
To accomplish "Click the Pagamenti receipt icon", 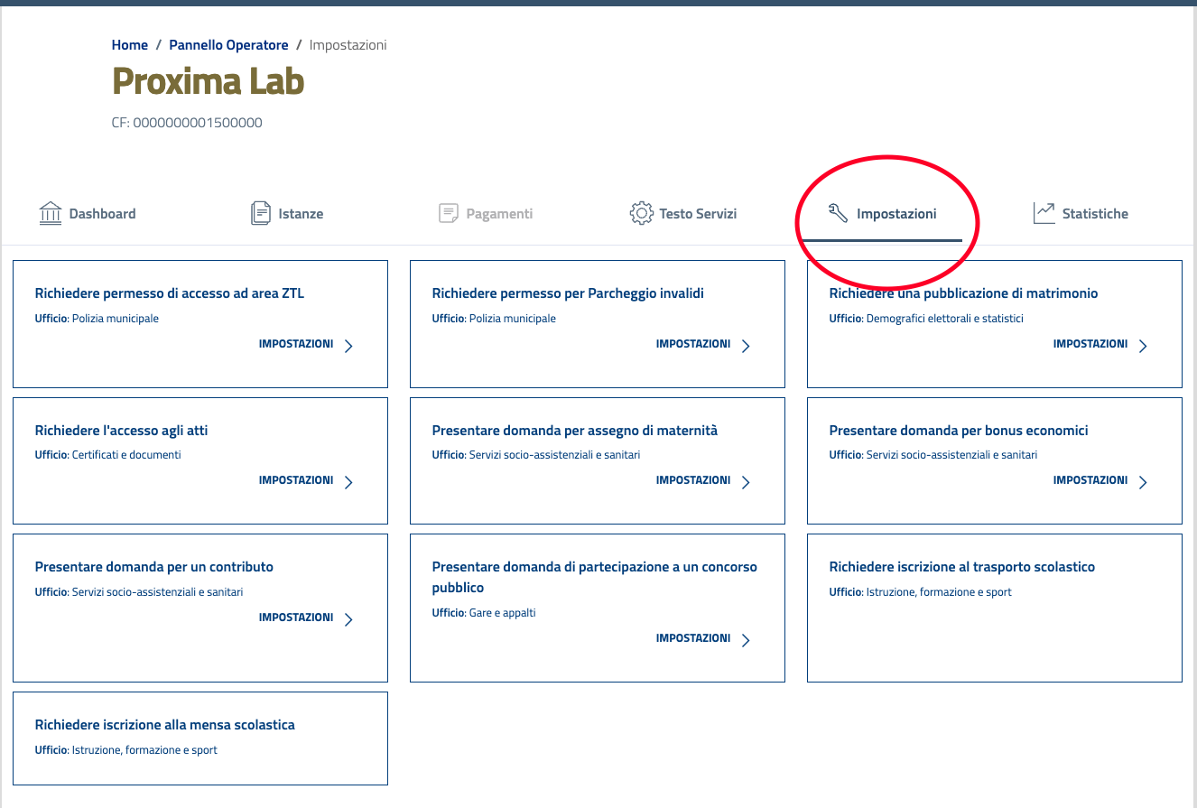I will coord(448,214).
